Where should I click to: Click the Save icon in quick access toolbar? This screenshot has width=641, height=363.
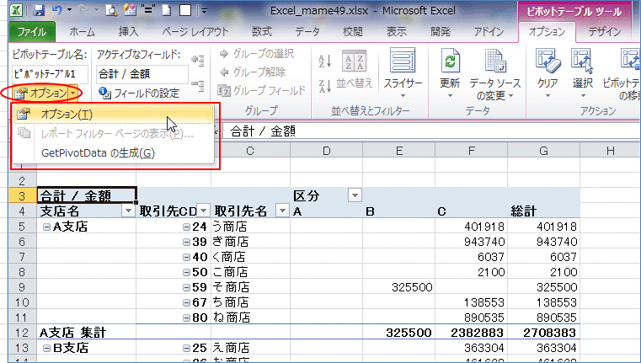[39, 11]
